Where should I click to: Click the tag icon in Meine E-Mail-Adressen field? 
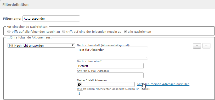point(80,84)
